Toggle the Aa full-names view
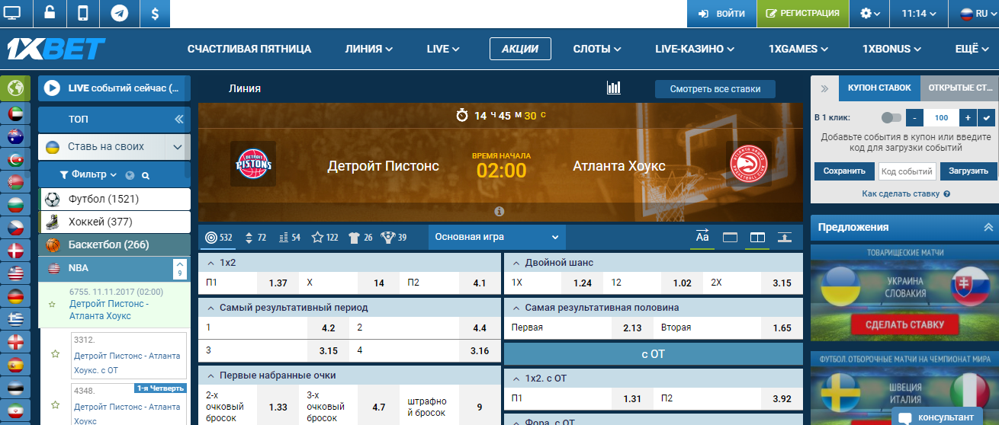 (702, 237)
